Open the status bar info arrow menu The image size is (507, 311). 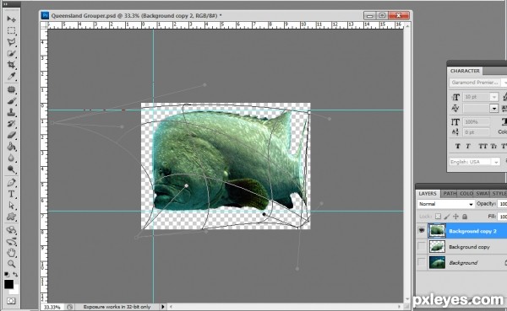[163, 307]
